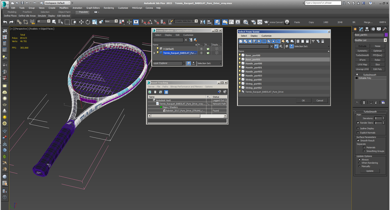Click the Select by Name toolbar icon
The image size is (390, 210).
tap(60, 22)
